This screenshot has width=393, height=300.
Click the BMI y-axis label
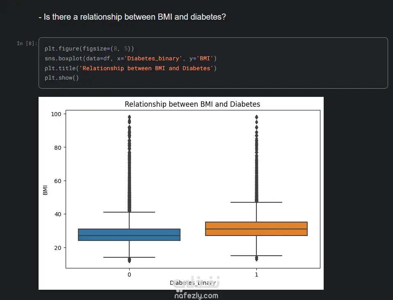pyautogui.click(x=45, y=190)
